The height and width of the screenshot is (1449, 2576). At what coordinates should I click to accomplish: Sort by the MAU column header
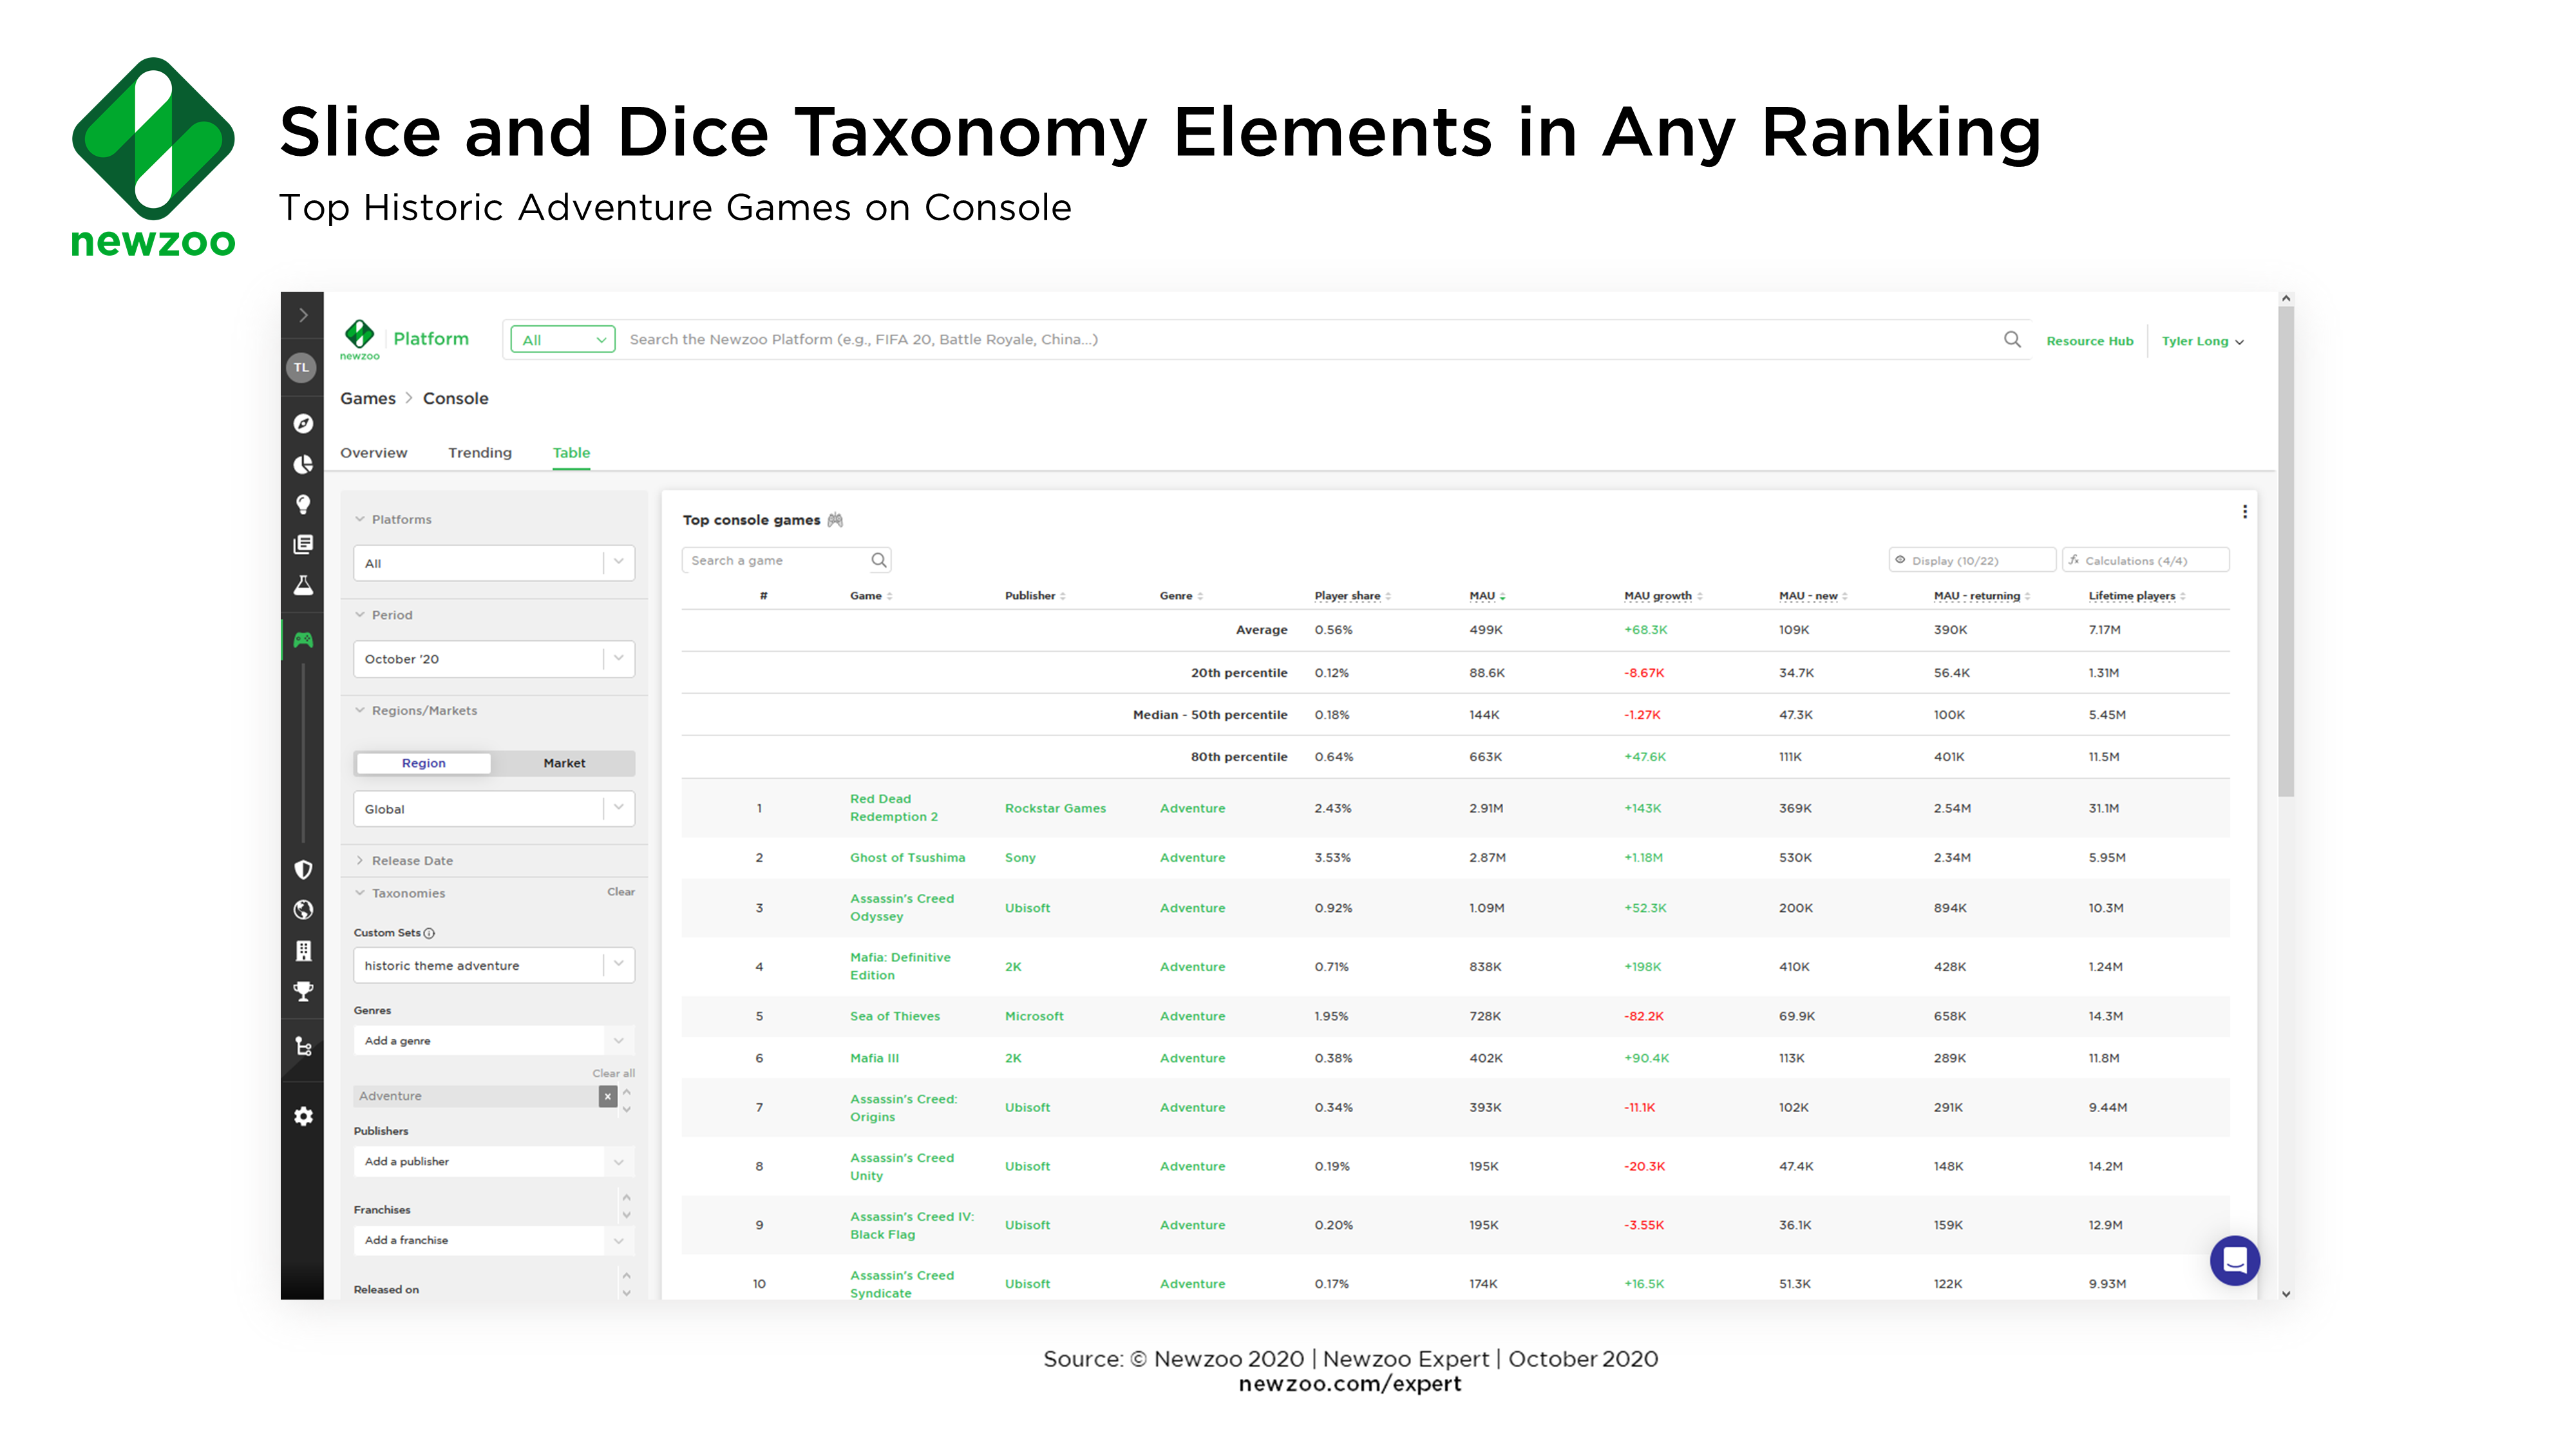(x=1487, y=596)
